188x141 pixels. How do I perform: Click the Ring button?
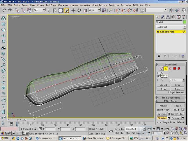pos(164,89)
